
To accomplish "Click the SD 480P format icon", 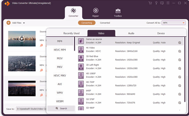I will pos(81,108).
